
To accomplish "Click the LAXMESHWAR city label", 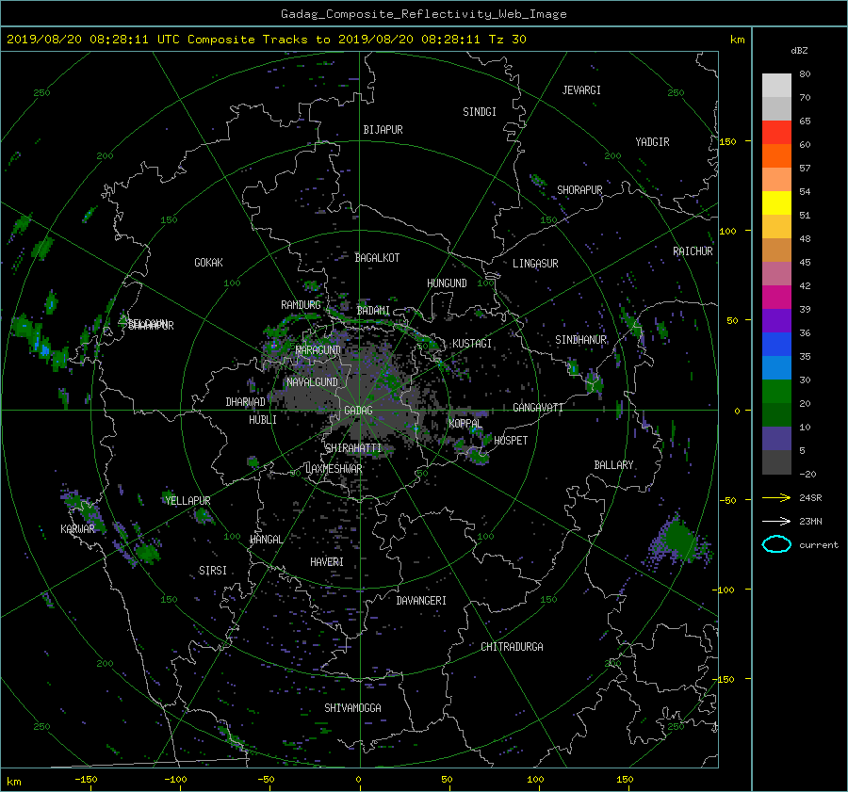I will (334, 469).
